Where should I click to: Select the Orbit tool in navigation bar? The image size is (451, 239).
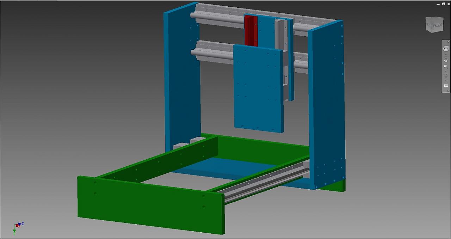point(446,76)
